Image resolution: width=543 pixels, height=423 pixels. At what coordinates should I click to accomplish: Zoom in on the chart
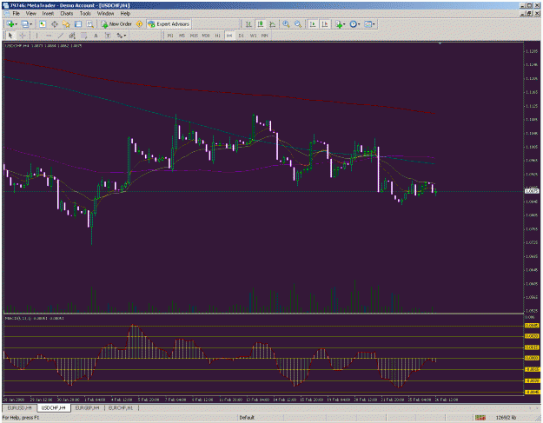pyautogui.click(x=286, y=24)
